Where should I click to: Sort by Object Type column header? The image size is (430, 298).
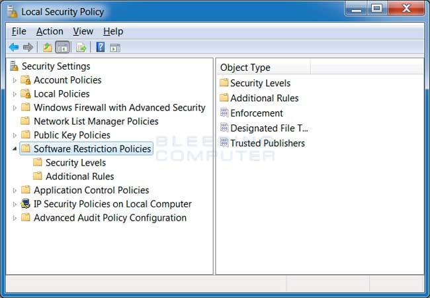point(264,68)
